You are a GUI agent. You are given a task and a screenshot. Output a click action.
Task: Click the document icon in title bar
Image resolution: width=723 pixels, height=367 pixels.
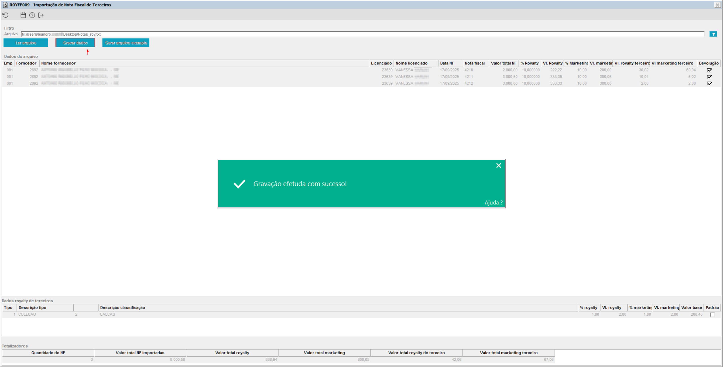[5, 5]
